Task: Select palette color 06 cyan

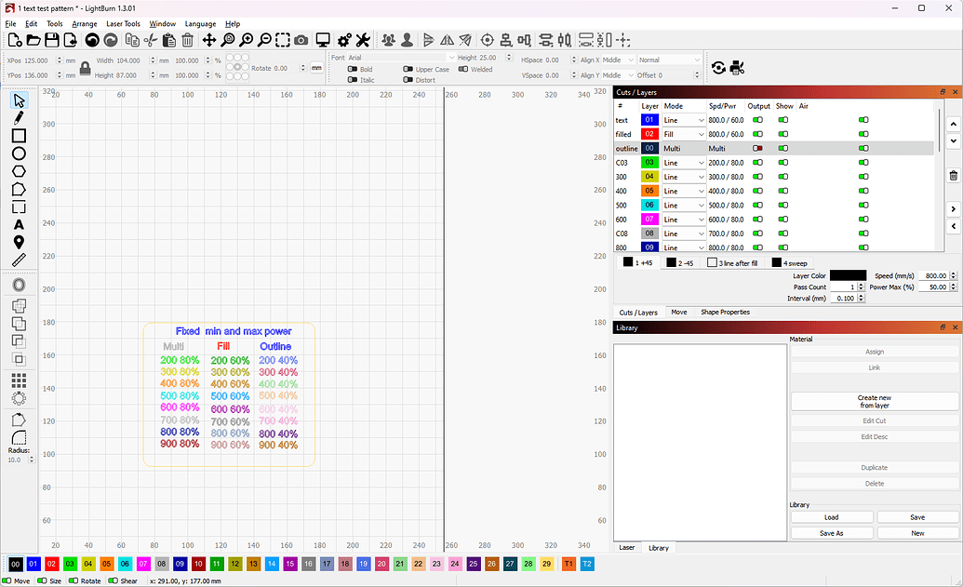Action: click(125, 564)
